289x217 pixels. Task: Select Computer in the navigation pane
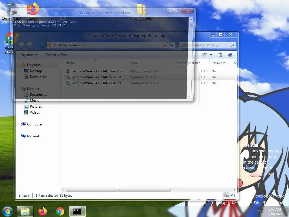tap(35, 124)
